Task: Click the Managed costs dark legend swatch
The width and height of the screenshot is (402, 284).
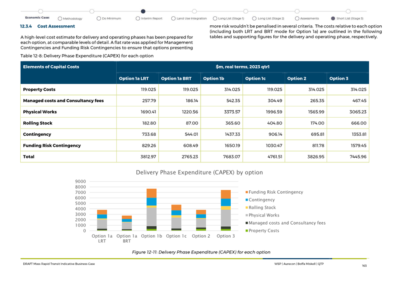Action: pyautogui.click(x=247, y=223)
